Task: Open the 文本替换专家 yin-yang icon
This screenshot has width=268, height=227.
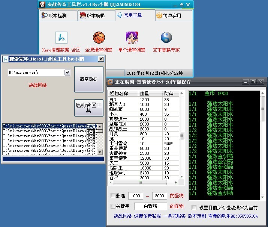Action: [x=166, y=38]
